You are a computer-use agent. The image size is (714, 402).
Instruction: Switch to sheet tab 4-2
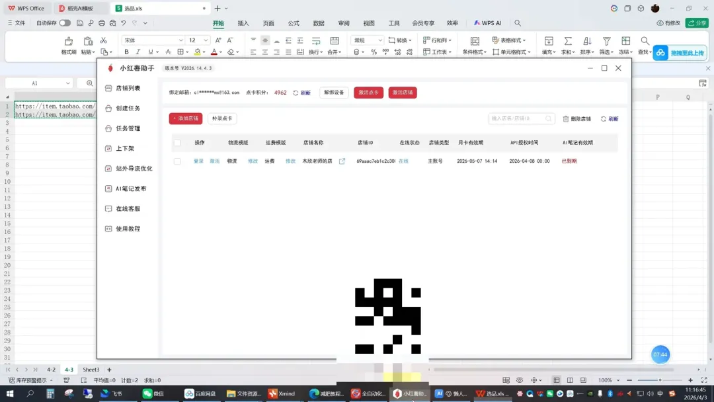[x=51, y=370]
